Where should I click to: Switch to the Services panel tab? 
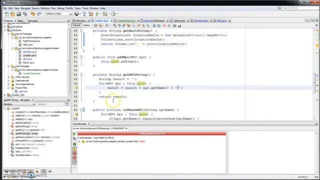32,21
